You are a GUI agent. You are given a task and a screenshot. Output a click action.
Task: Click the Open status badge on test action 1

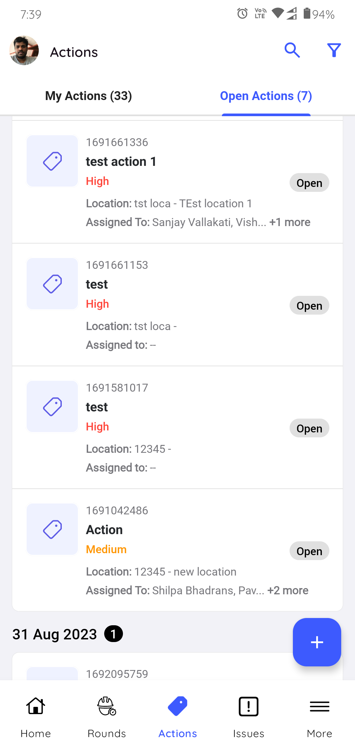[x=309, y=183]
